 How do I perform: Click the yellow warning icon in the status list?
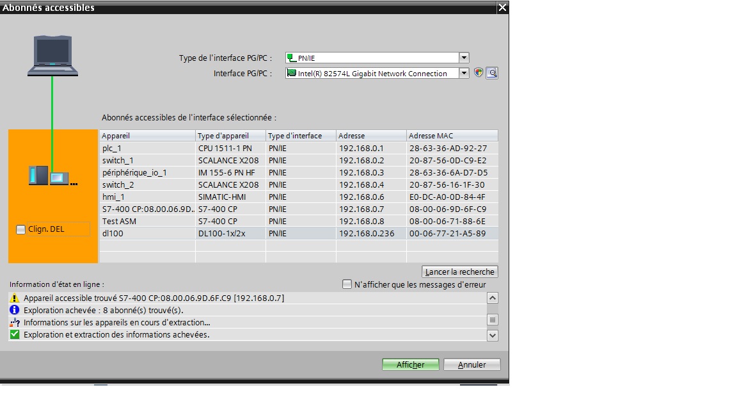[15, 298]
